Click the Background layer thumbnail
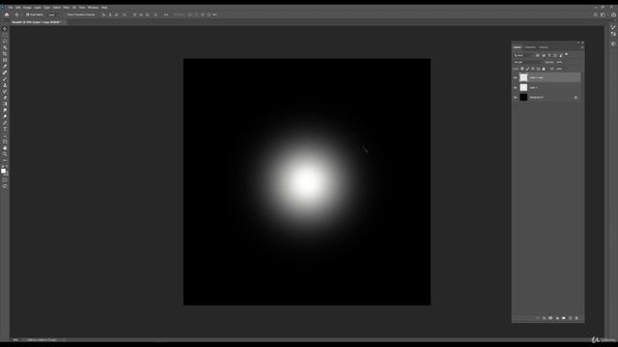Screen dimensions: 618x347 [x=523, y=97]
